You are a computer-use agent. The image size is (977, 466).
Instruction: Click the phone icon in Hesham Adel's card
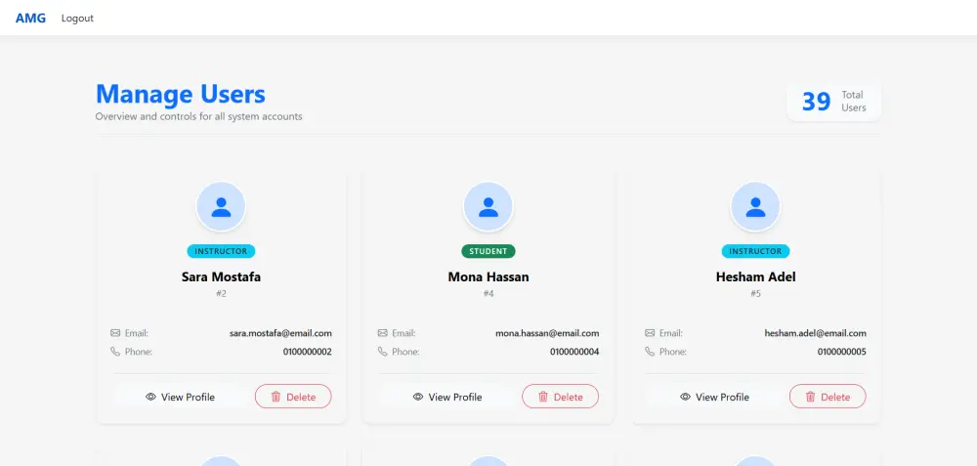[650, 352]
